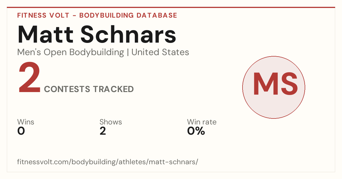Click the letter M inside the avatar
Image resolution: width=342 pixels, height=179 pixels.
point(264,84)
